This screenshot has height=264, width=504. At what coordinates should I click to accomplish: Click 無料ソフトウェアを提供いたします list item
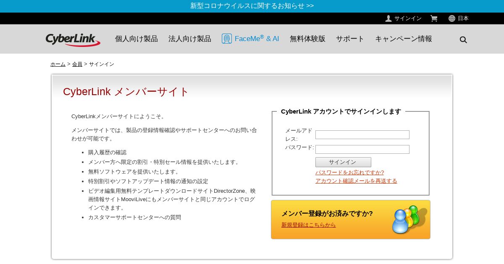click(134, 172)
